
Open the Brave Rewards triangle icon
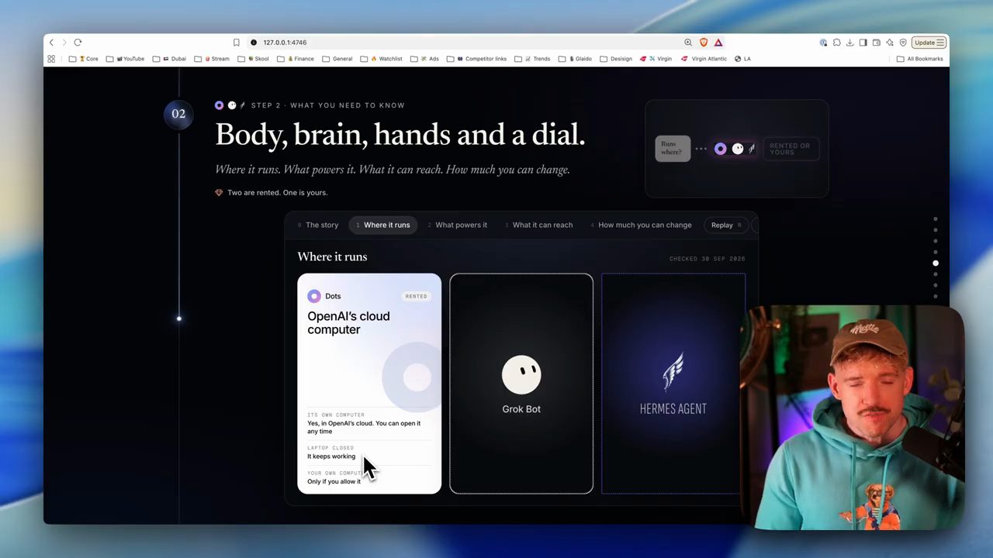718,43
